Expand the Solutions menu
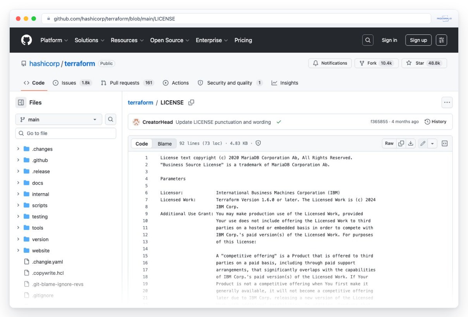468x317 pixels. click(89, 40)
